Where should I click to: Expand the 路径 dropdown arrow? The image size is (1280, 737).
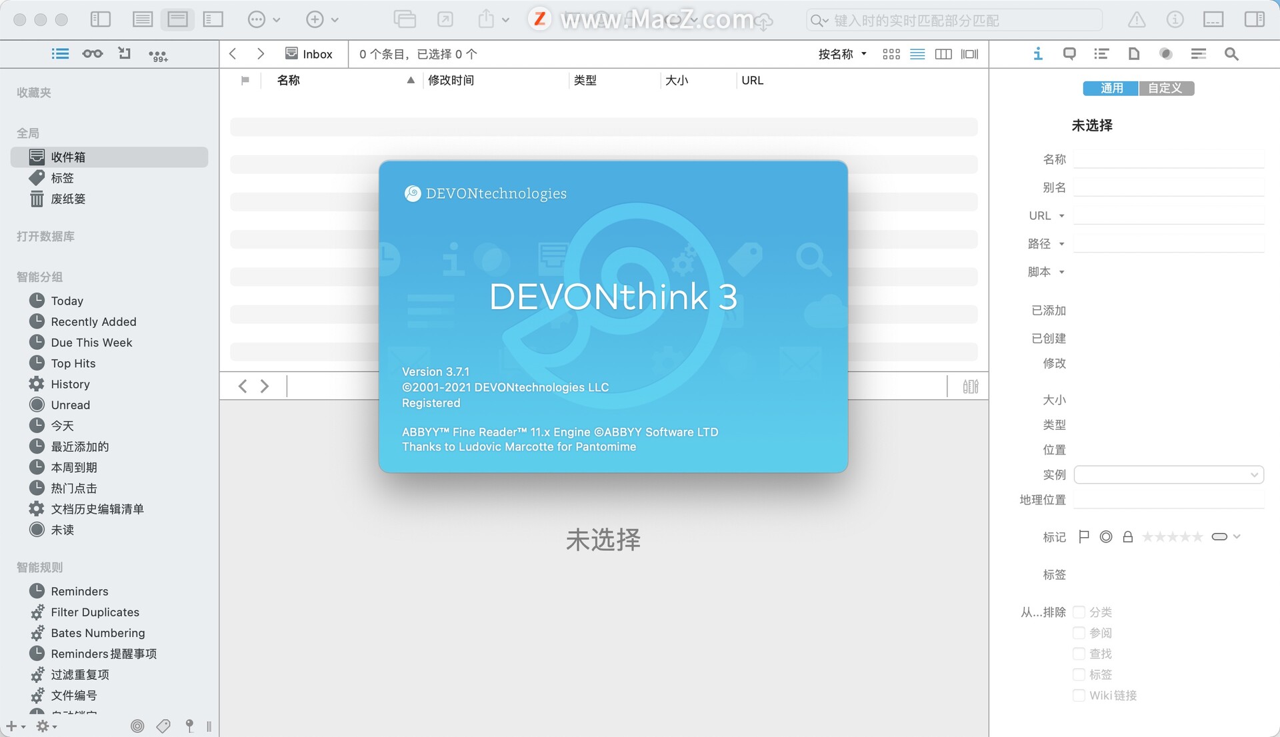pyautogui.click(x=1062, y=244)
